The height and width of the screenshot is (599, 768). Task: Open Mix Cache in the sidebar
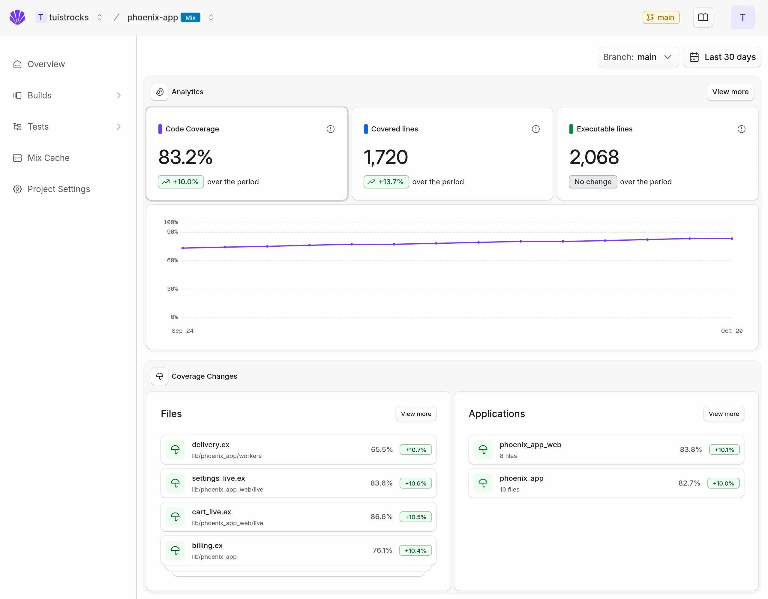point(49,158)
